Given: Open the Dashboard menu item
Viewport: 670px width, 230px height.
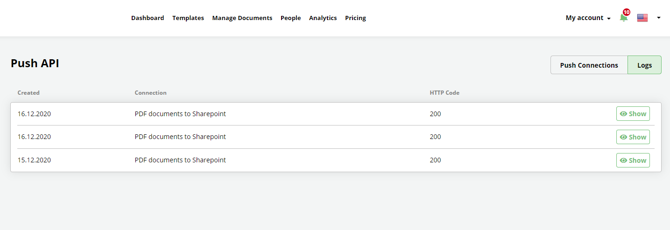Looking at the screenshot, I should [148, 18].
